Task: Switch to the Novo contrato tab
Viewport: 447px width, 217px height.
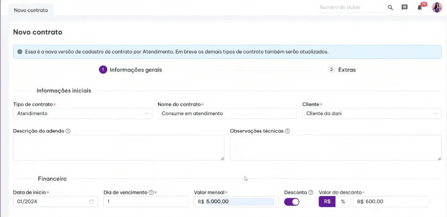Action: tap(31, 10)
